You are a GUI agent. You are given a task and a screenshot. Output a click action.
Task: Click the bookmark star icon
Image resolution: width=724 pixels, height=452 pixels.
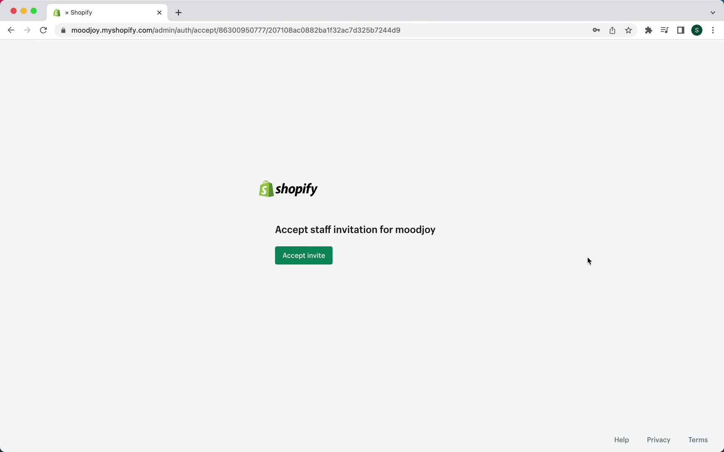click(x=629, y=30)
